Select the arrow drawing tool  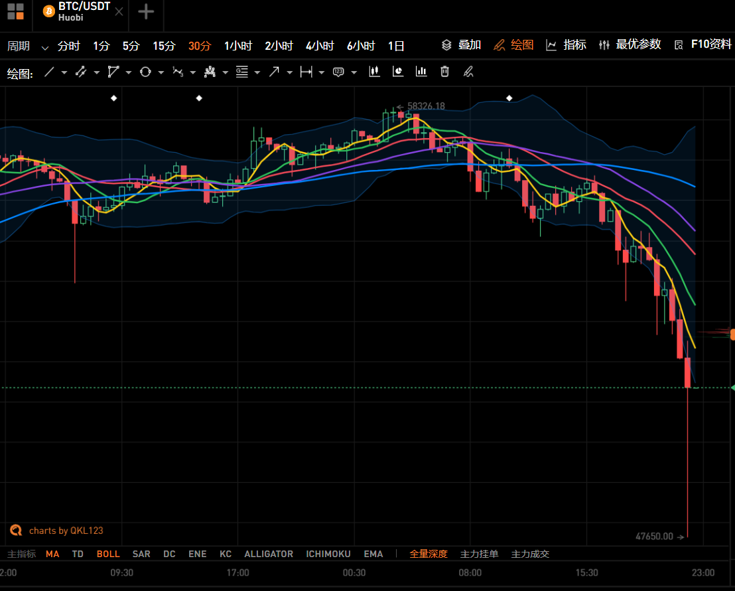[274, 72]
